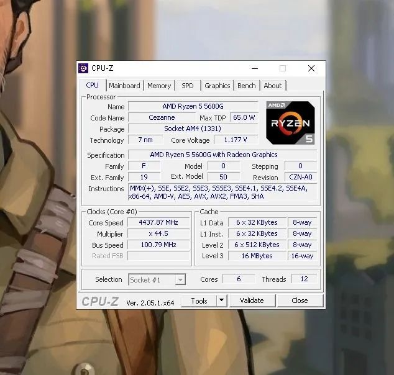Click the Package value Socket AM4 (1331)

coord(193,129)
